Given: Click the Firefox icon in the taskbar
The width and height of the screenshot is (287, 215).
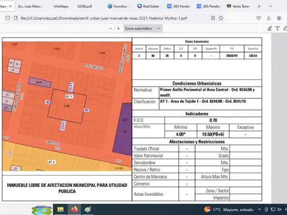Looking at the screenshot, I should pyautogui.click(x=74, y=210).
